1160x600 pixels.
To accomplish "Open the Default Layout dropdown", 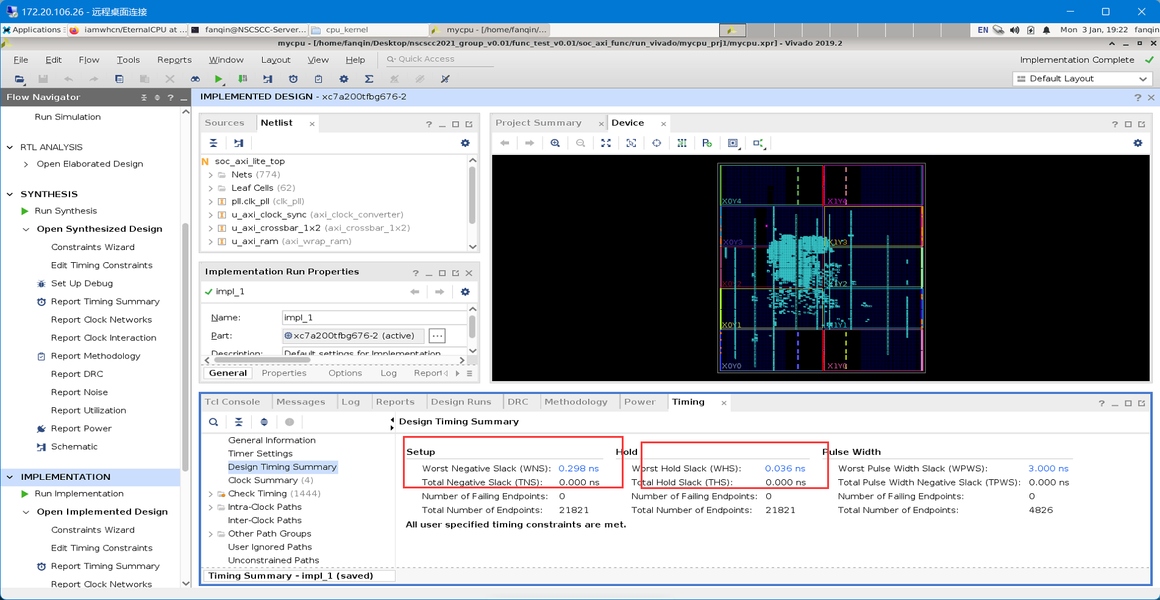I will coord(1082,79).
